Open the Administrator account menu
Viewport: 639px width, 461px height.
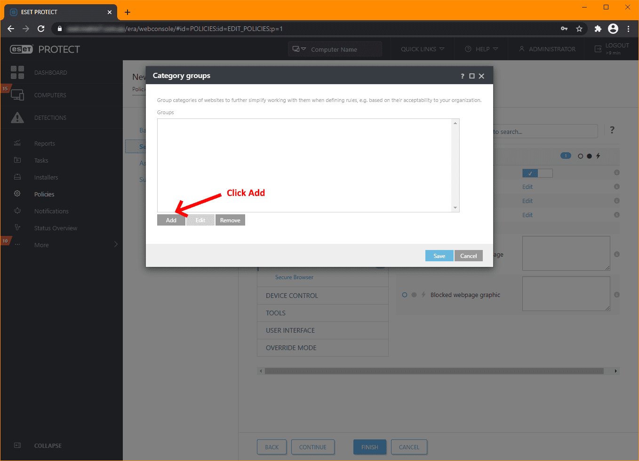tap(547, 49)
